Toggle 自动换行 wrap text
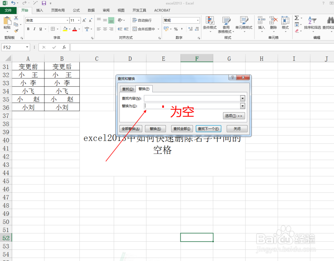 pyautogui.click(x=142, y=20)
